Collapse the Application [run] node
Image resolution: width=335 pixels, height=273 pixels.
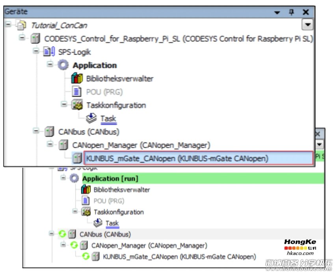click(63, 178)
